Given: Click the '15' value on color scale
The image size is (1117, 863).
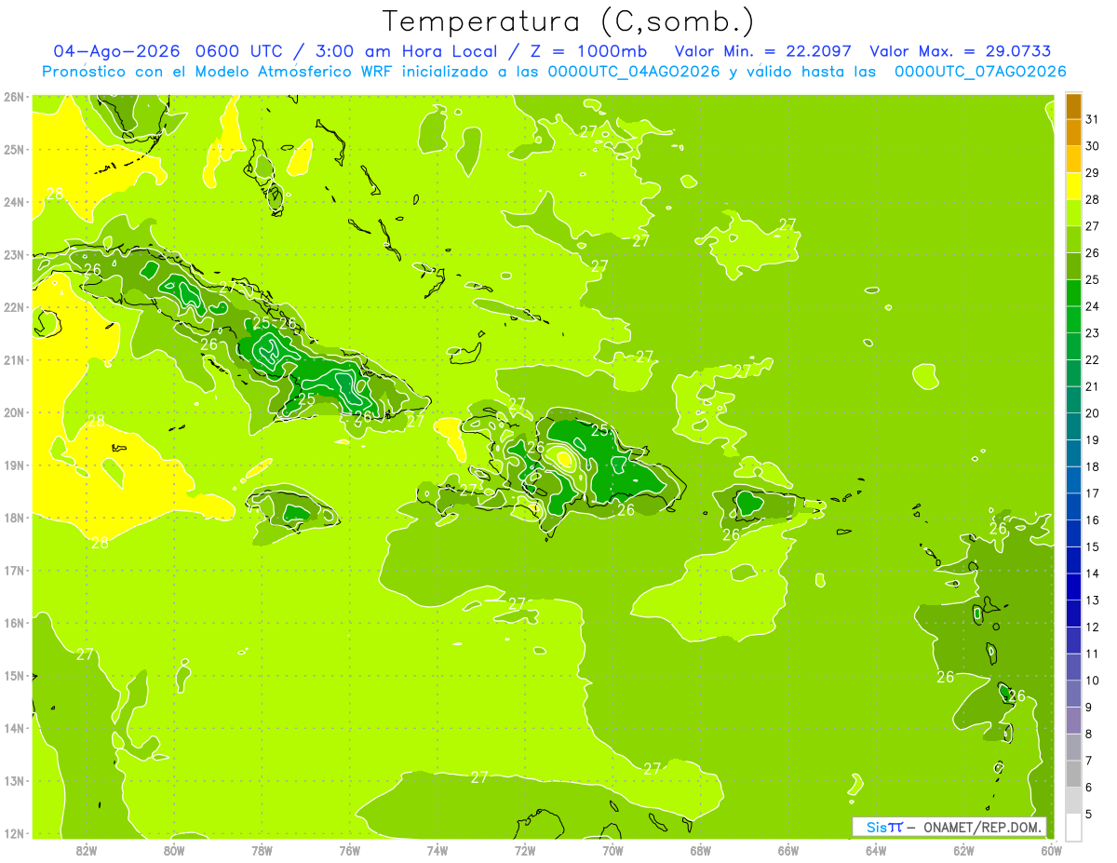Looking at the screenshot, I should (x=1093, y=547).
